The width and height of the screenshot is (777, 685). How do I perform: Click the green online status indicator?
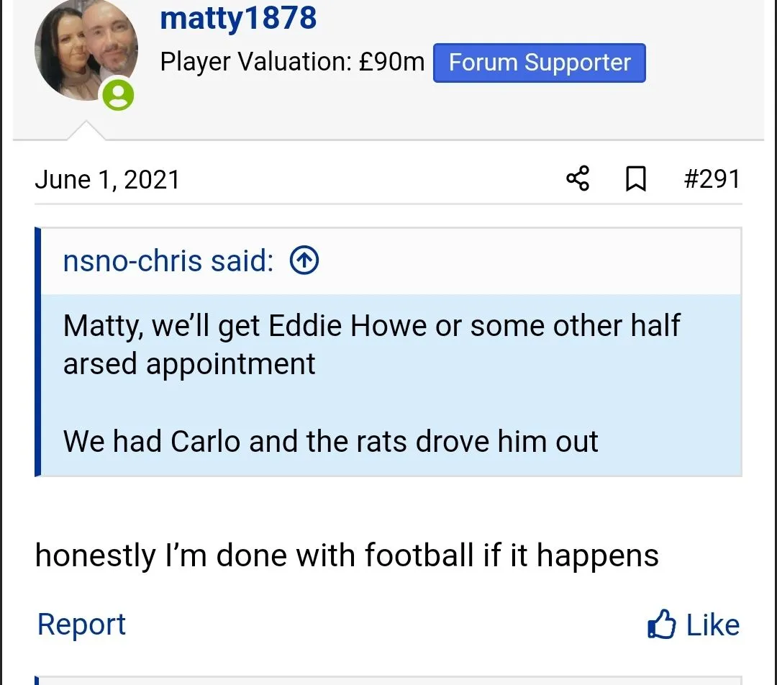(x=118, y=95)
